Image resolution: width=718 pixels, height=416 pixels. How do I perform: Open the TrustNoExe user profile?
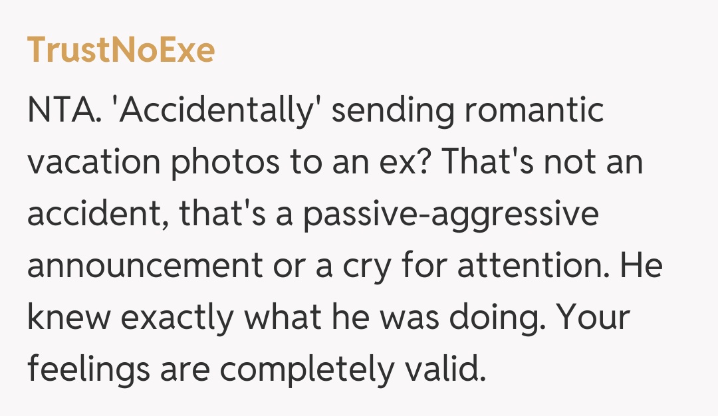point(121,51)
